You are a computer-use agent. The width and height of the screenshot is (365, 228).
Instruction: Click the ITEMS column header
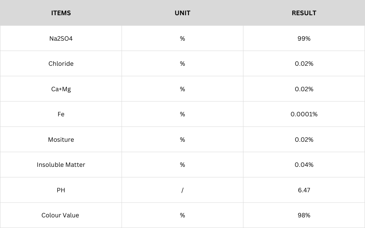(x=61, y=13)
